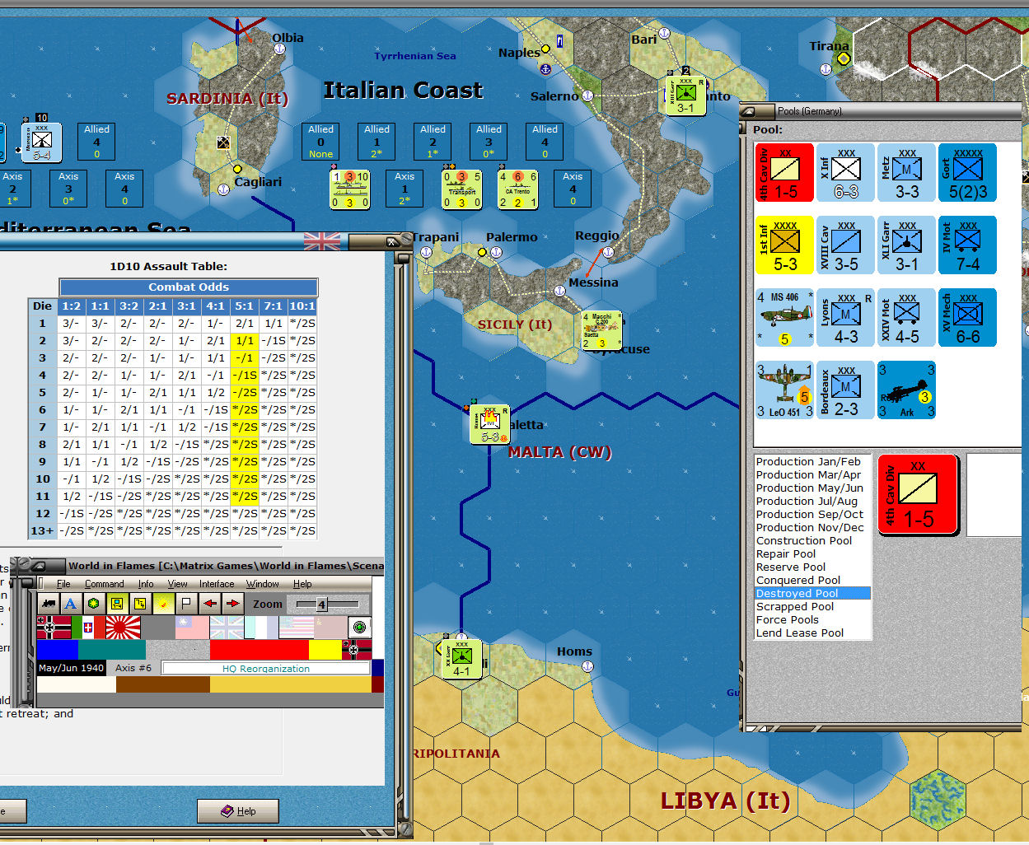Click the red color bar segment
The height and width of the screenshot is (845, 1029).
tap(259, 651)
